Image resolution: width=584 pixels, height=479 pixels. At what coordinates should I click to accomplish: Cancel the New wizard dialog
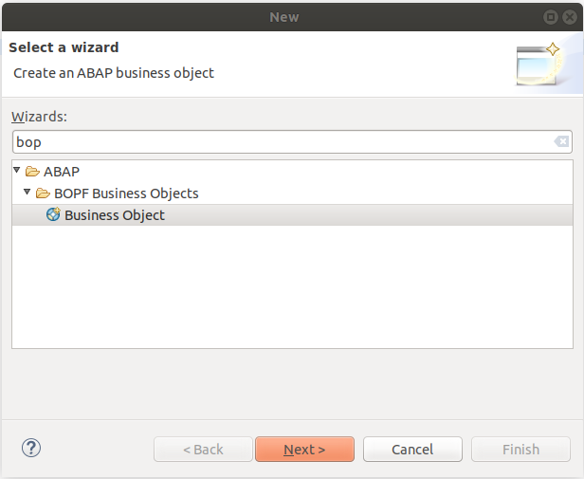(x=412, y=449)
